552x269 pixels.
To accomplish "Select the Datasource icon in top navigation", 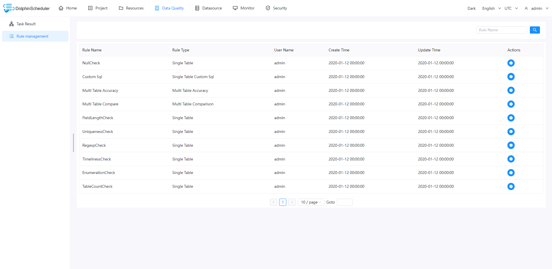I will (197, 8).
